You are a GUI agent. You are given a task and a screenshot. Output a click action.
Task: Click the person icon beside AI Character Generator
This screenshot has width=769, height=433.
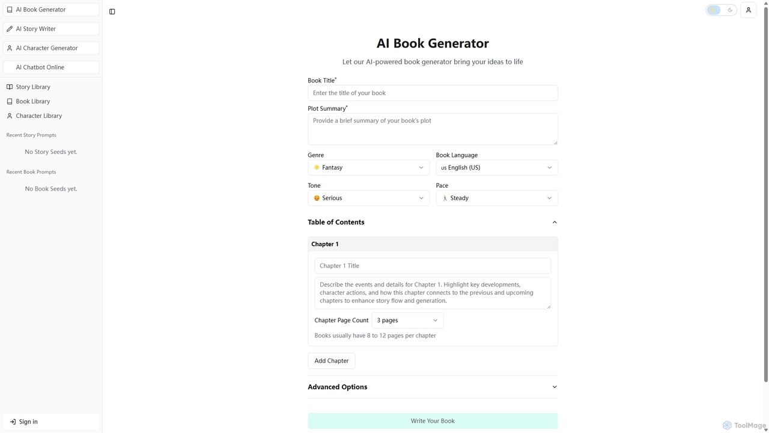10,48
